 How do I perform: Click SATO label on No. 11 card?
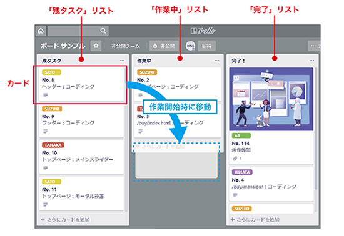point(51,182)
